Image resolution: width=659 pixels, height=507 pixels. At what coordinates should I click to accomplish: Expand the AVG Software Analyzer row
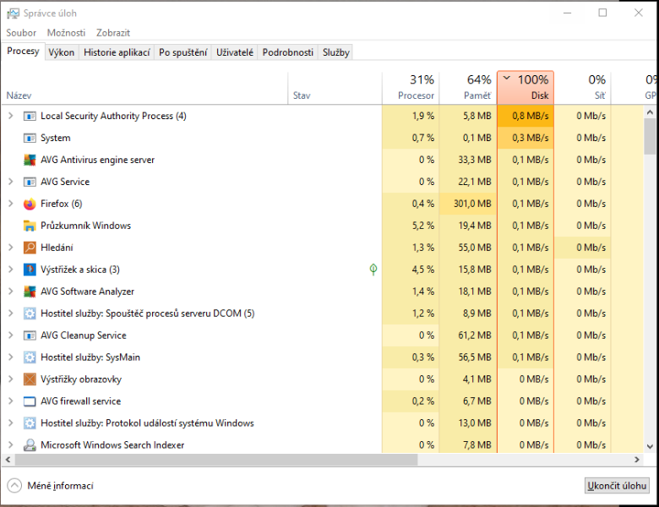coord(11,292)
